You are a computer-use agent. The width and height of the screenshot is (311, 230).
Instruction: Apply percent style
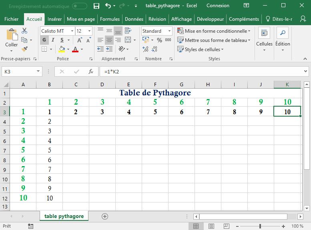pos(159,40)
